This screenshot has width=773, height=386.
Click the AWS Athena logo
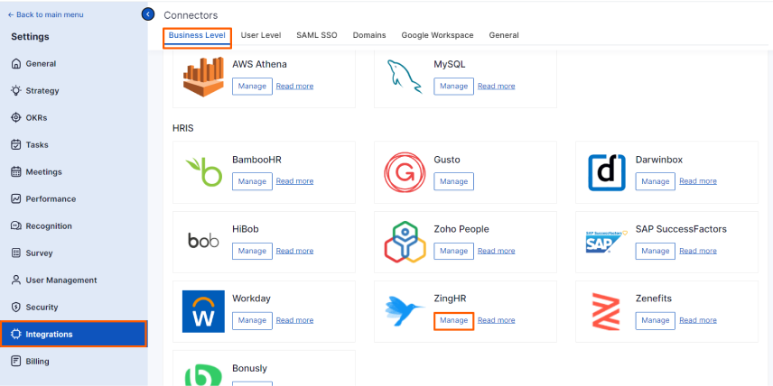(203, 77)
